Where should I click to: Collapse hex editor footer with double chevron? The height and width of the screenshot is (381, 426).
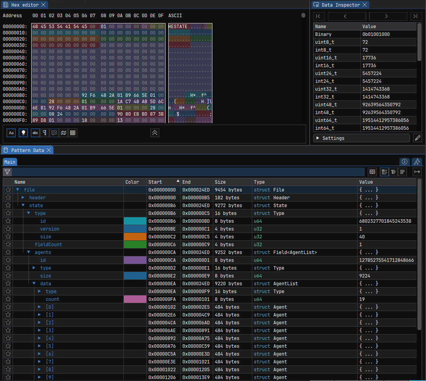tap(155, 133)
